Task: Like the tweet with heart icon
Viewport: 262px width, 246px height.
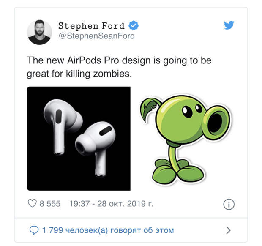Action: pyautogui.click(x=32, y=203)
